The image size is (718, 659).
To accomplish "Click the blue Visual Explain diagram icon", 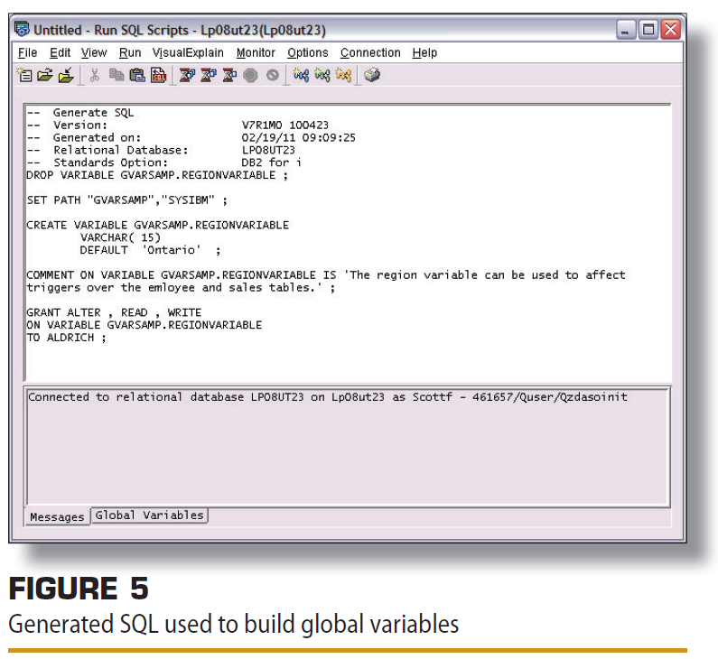I will click(x=301, y=75).
